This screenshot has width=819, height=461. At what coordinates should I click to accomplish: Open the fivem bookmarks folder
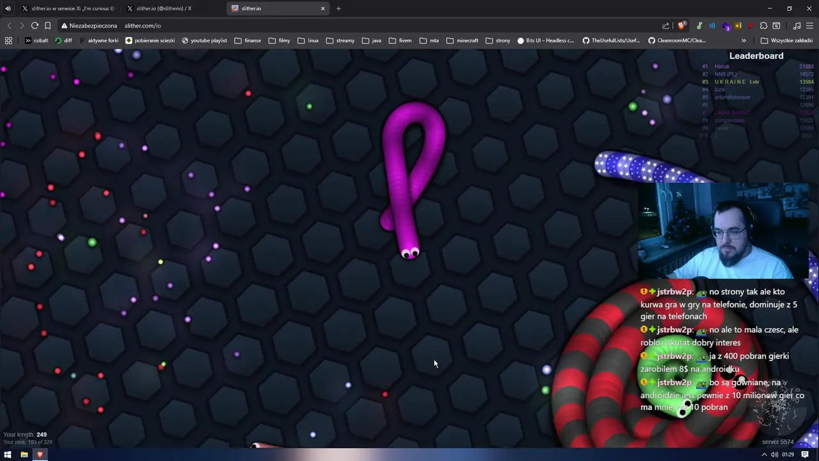point(400,40)
